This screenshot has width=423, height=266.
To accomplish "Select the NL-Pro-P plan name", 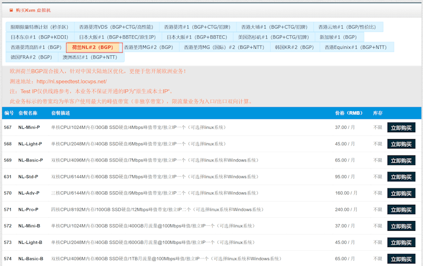I will pyautogui.click(x=28, y=210).
